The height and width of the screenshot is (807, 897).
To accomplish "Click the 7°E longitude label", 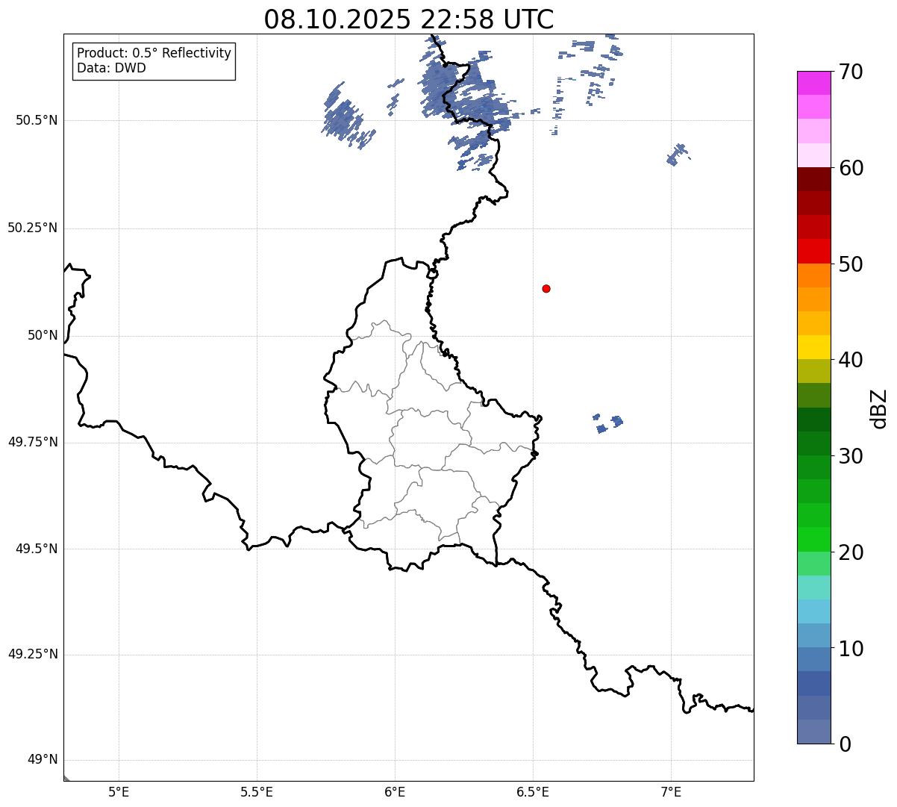I will click(671, 791).
